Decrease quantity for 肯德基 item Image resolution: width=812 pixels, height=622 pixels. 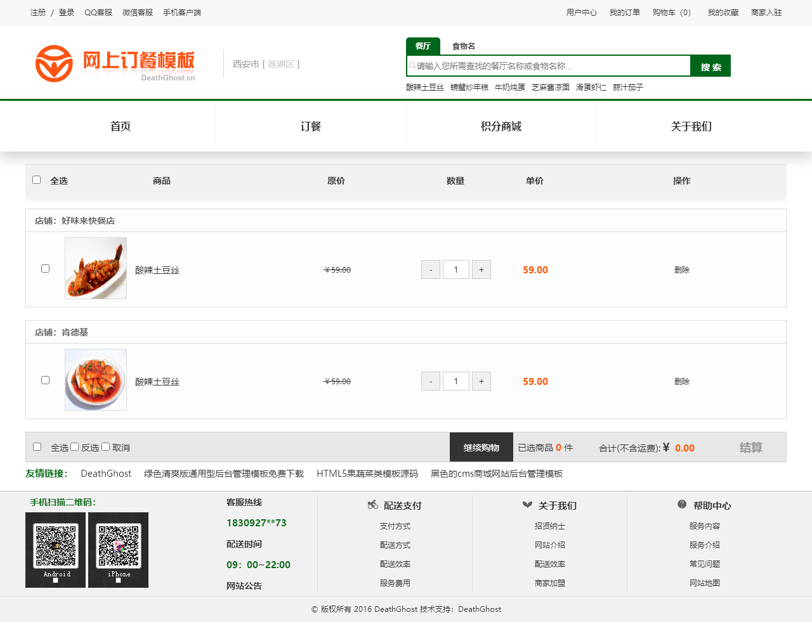click(x=431, y=381)
